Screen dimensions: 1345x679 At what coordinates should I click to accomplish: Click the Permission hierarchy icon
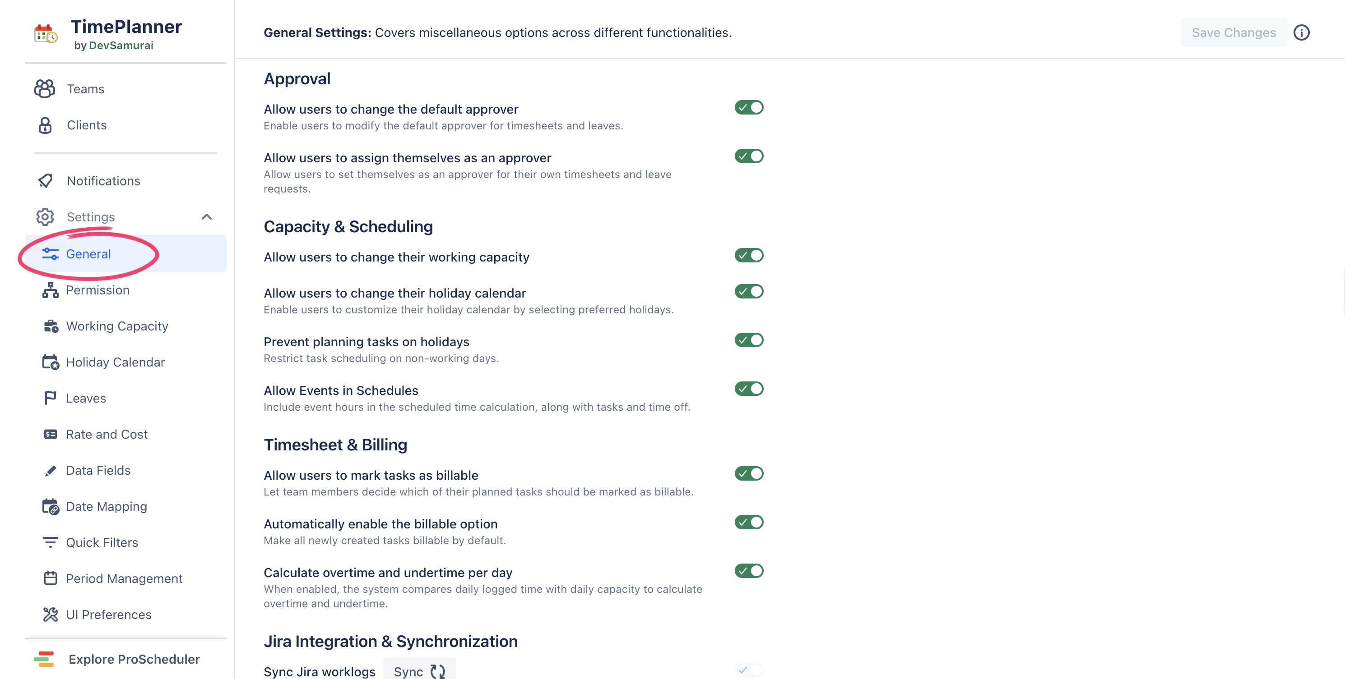click(50, 290)
